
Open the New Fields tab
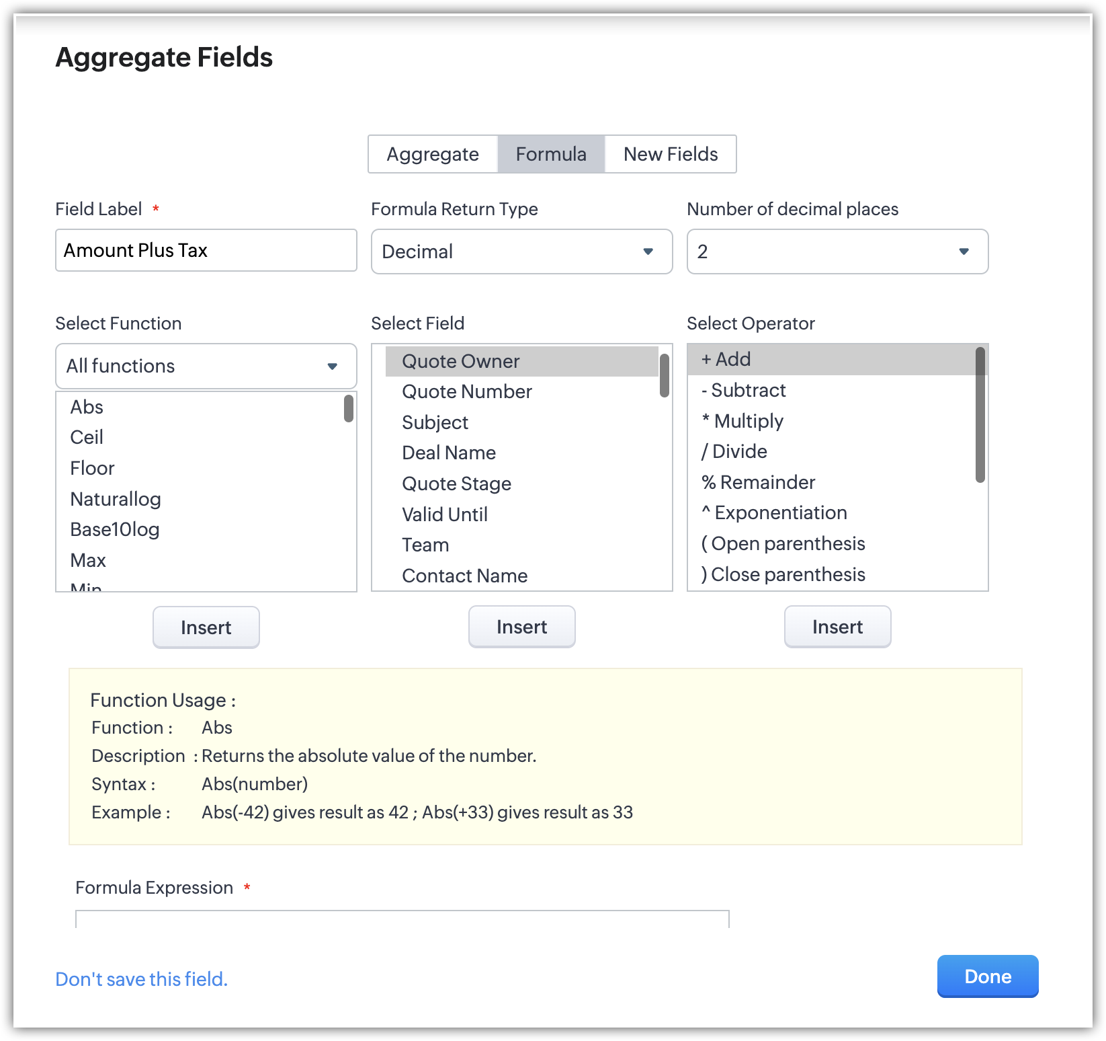click(670, 154)
